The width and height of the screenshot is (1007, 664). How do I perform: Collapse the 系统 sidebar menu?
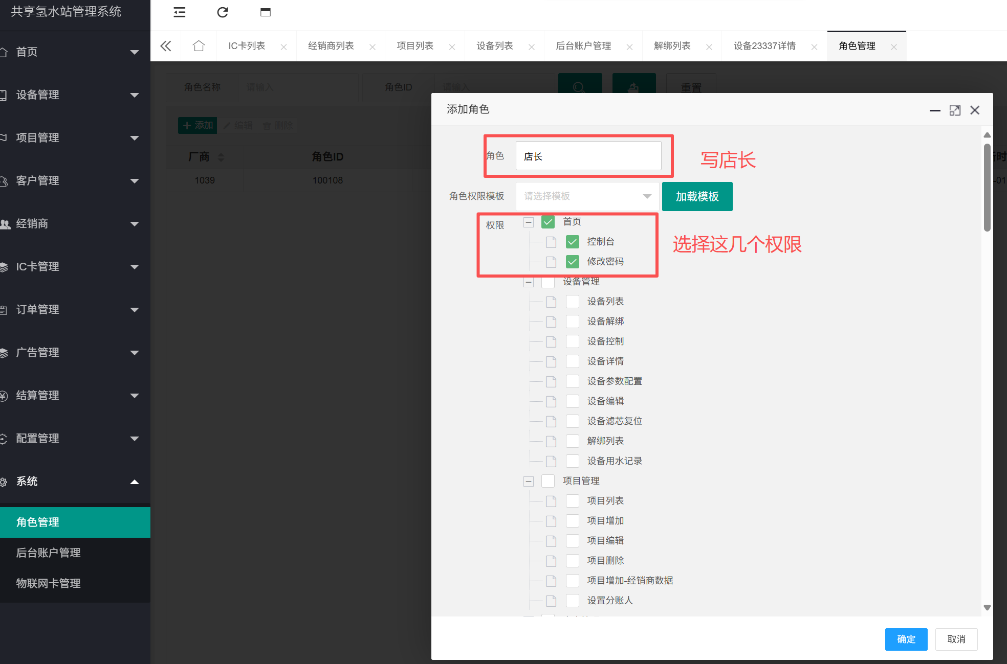[75, 482]
